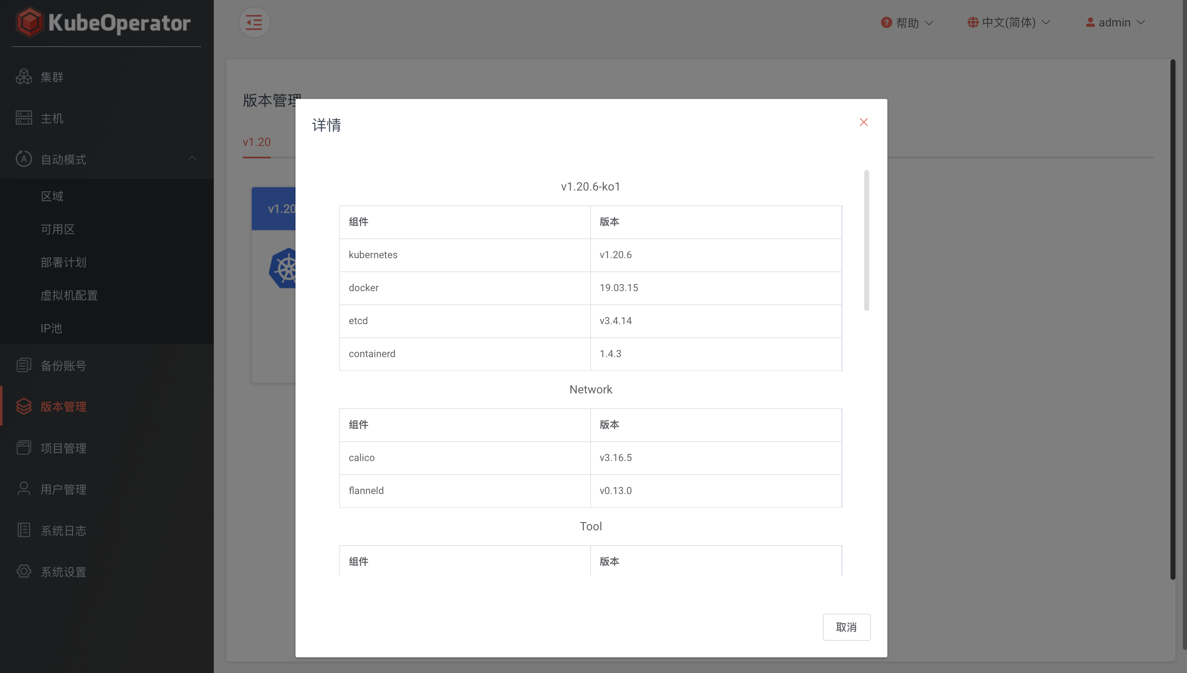This screenshot has width=1187, height=673.
Task: Open 项目管理 via its wallet icon
Action: 24,447
